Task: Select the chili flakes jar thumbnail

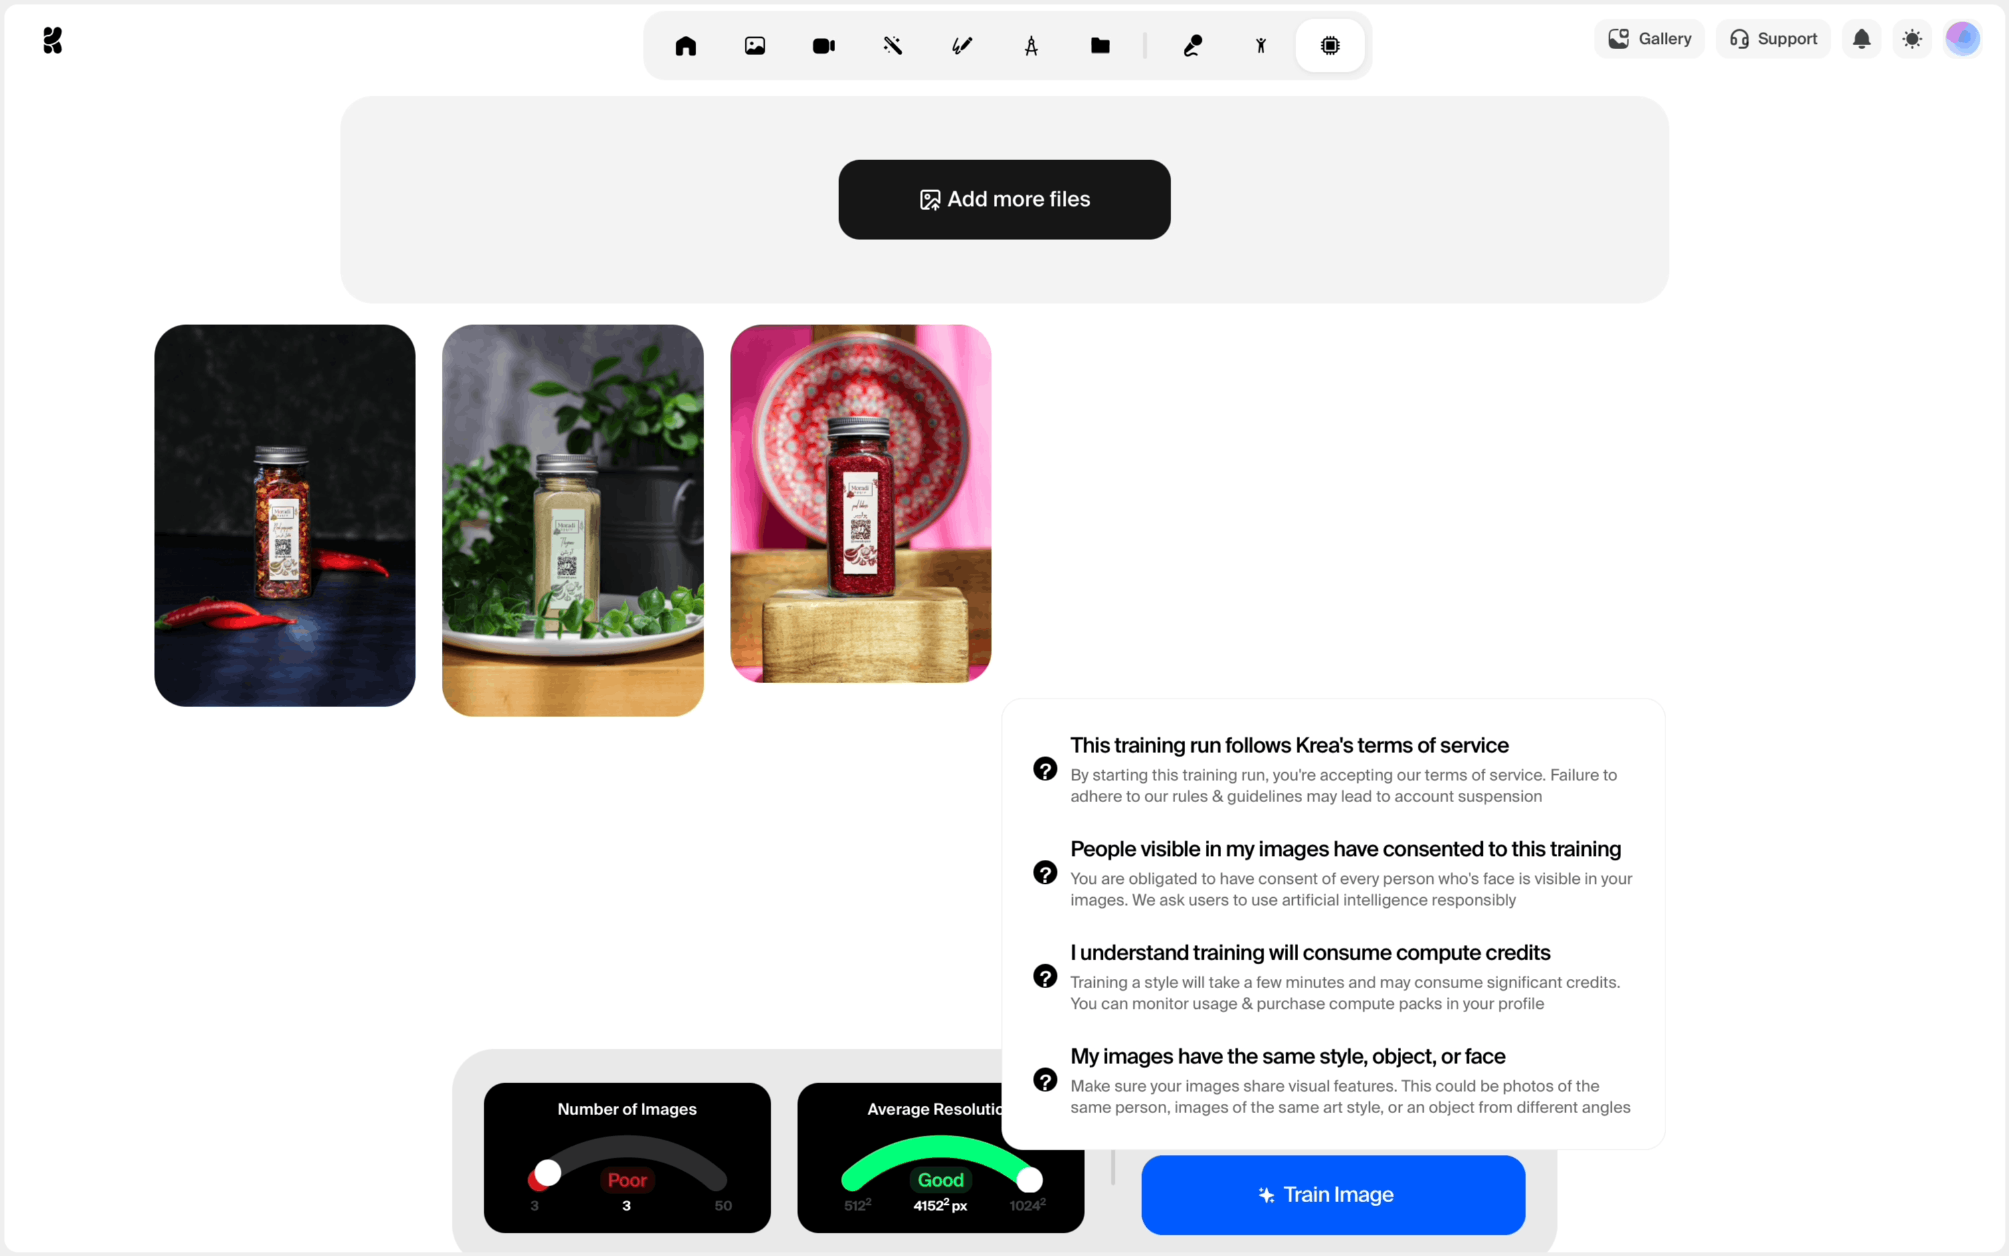Action: [285, 515]
